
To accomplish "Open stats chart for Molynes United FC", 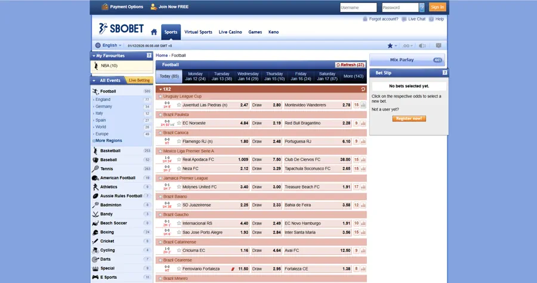I will [x=363, y=187].
